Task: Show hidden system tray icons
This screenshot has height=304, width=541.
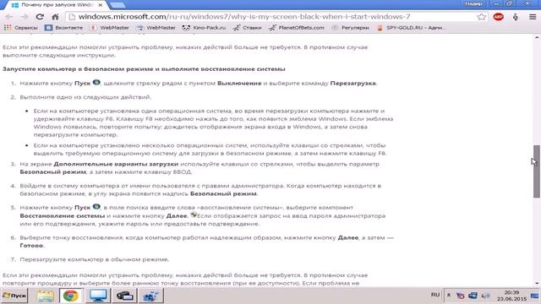Action: click(x=449, y=296)
